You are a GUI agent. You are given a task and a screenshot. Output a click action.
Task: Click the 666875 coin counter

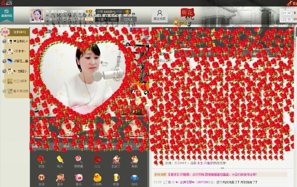pyautogui.click(x=113, y=12)
